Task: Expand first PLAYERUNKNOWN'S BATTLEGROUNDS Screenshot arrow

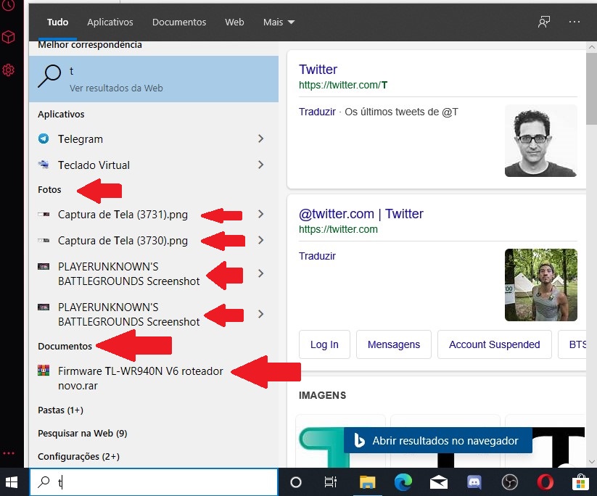Action: coord(261,273)
